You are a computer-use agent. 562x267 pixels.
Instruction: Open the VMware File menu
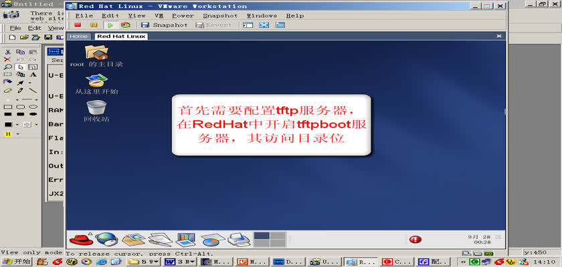click(x=84, y=16)
